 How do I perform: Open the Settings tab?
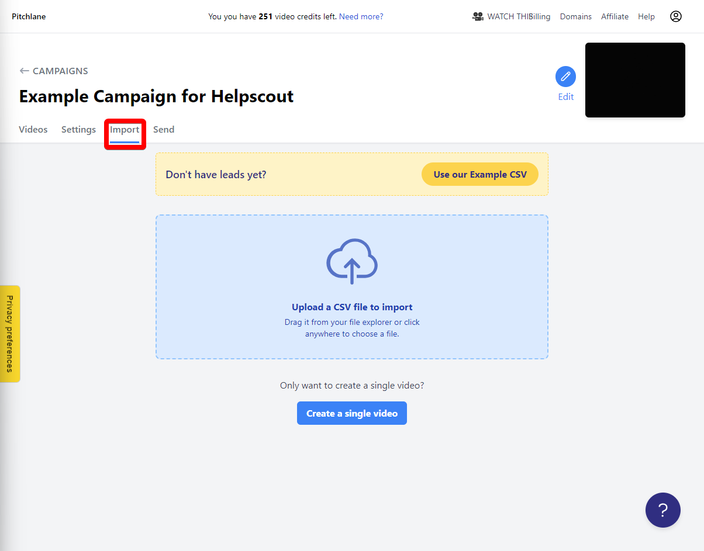(x=78, y=130)
